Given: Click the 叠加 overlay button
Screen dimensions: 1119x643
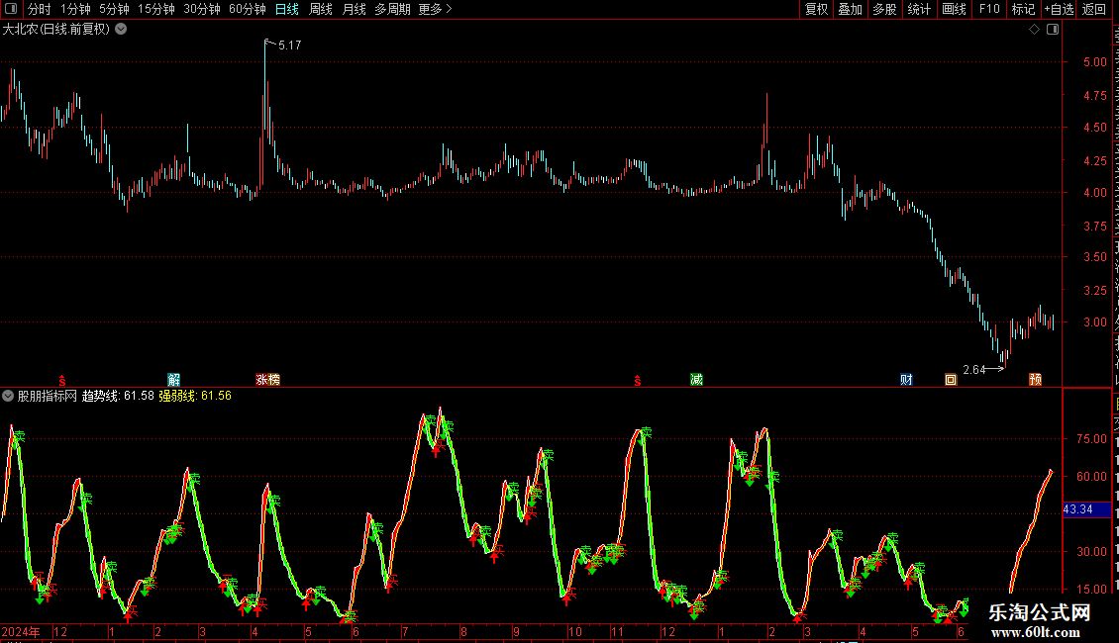Looking at the screenshot, I should pos(851,9).
